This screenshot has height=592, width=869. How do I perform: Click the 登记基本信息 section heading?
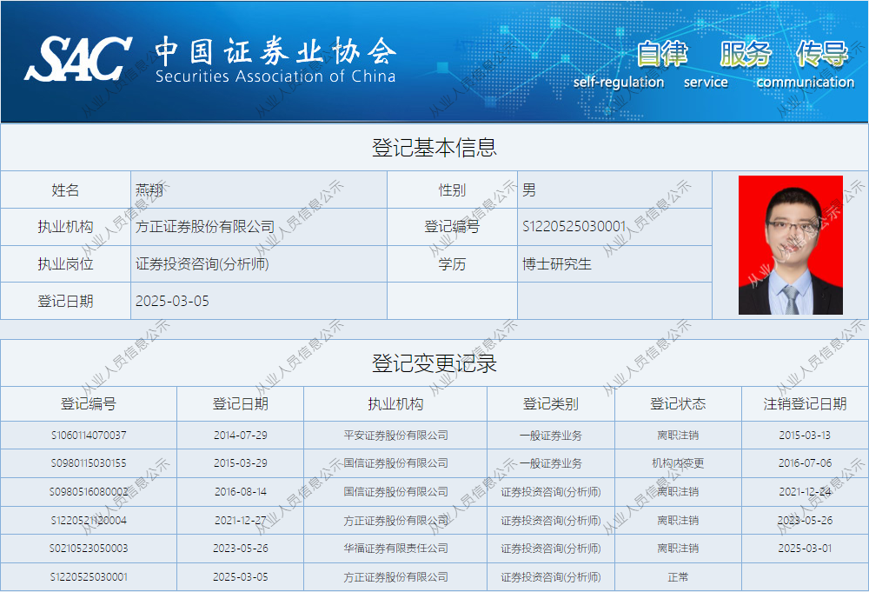tap(434, 148)
